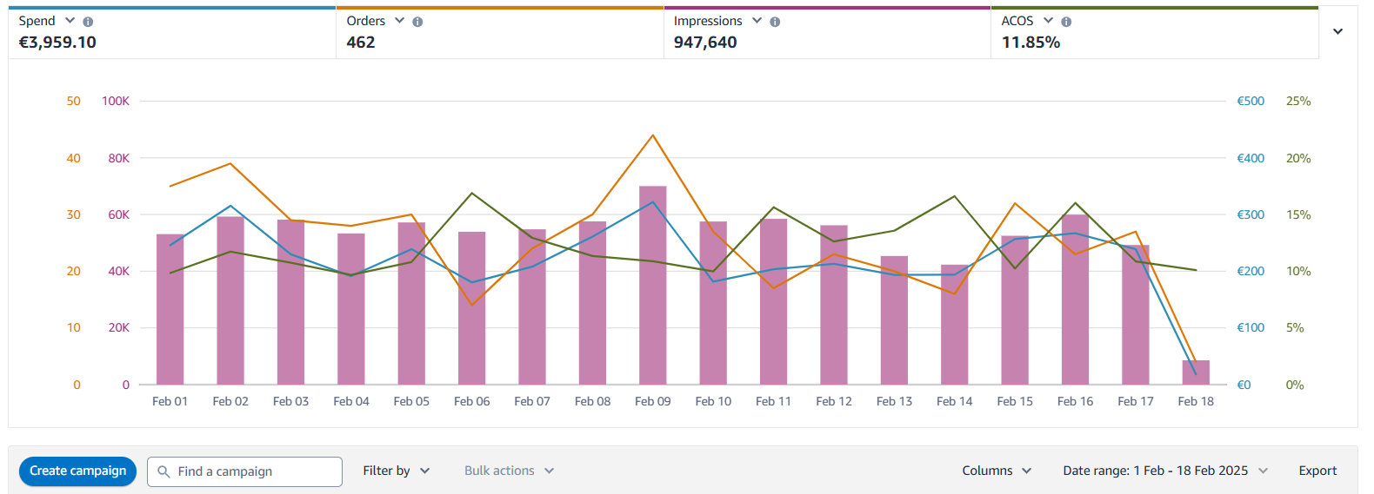Viewport: 1374px width, 494px height.
Task: Collapse the chart panel with the chevron
Action: (x=1337, y=32)
